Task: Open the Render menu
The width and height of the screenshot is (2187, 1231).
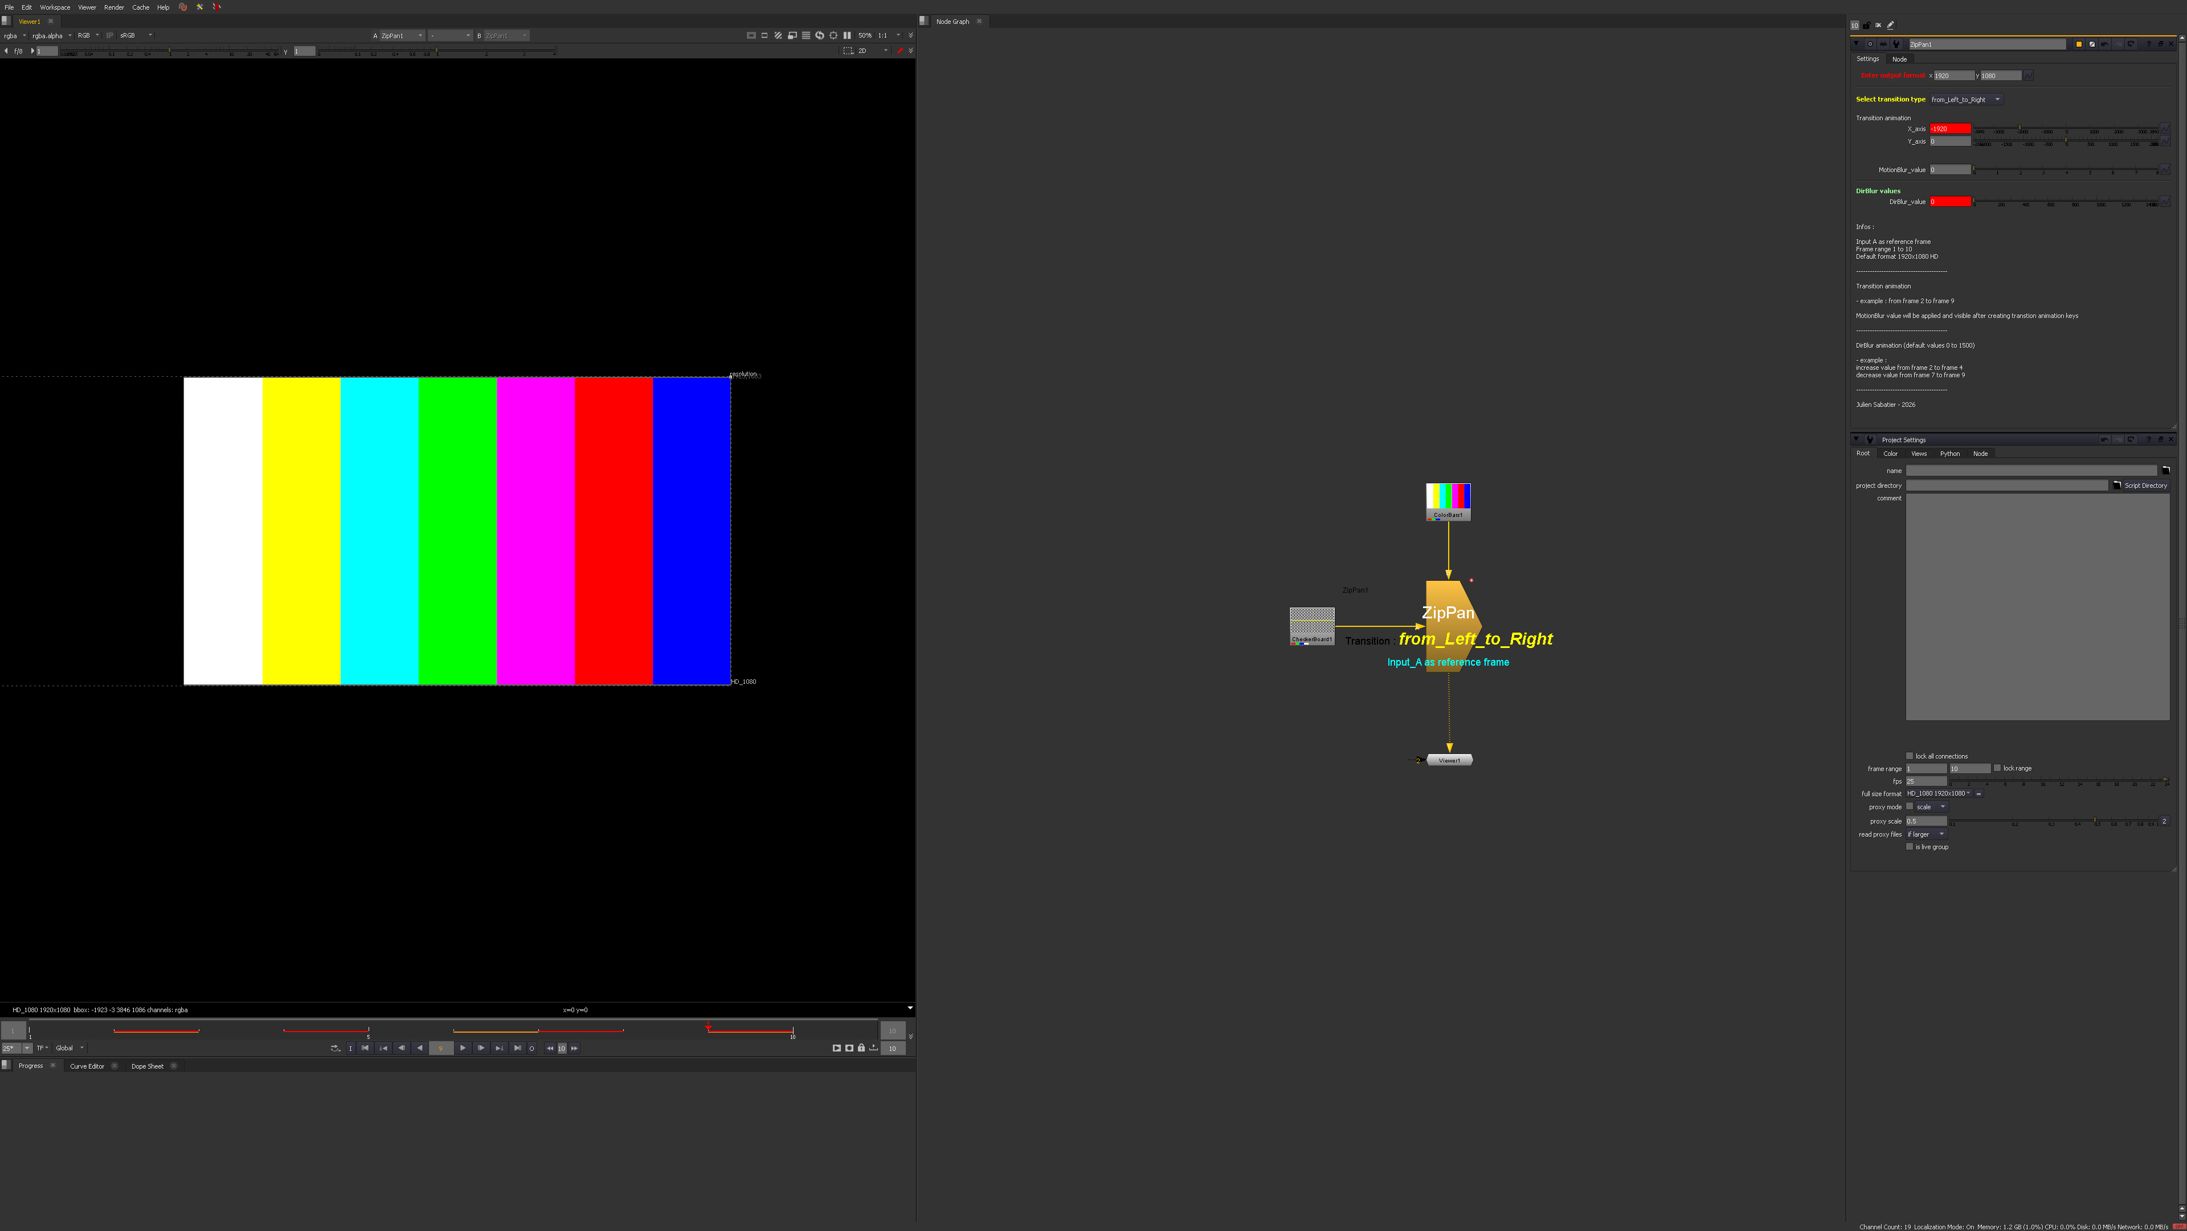Action: 114,7
